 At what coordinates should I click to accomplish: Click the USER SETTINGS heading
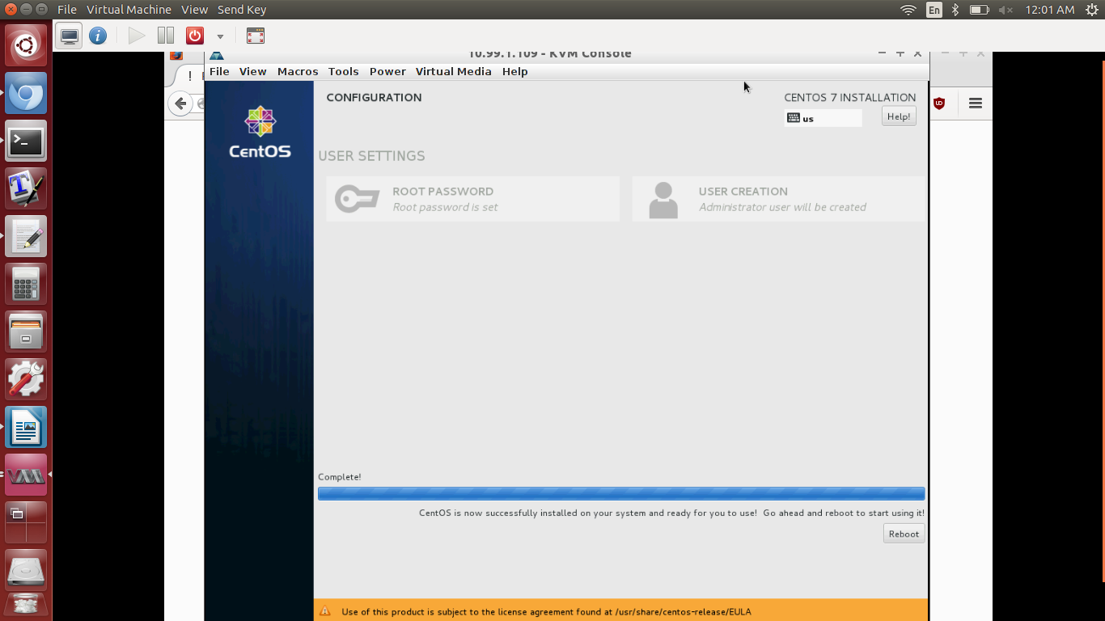[x=371, y=155]
